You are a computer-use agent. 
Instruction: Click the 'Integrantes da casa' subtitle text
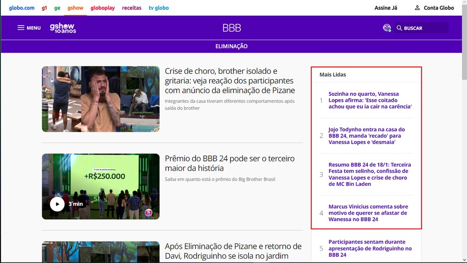230,105
